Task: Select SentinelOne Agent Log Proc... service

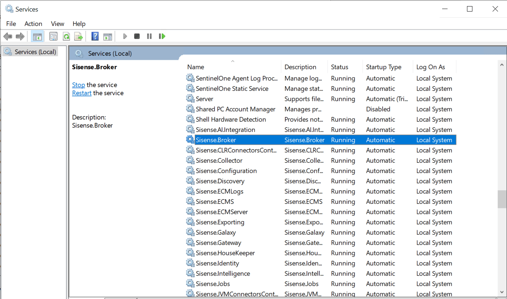Action: tap(237, 78)
